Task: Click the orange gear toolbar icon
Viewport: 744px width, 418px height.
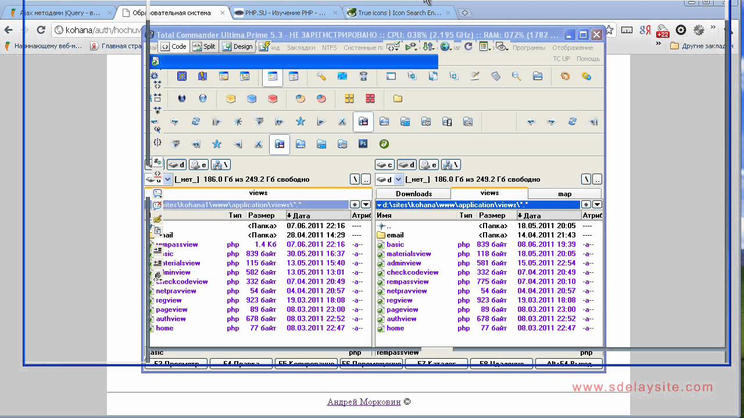Action: pyautogui.click(x=565, y=76)
